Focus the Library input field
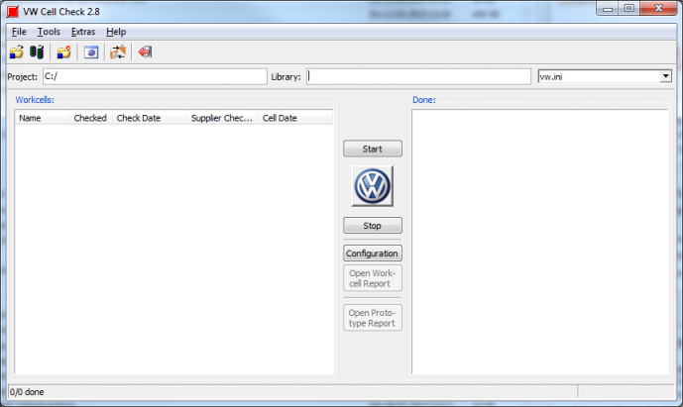Image resolution: width=683 pixels, height=407 pixels. pos(418,76)
